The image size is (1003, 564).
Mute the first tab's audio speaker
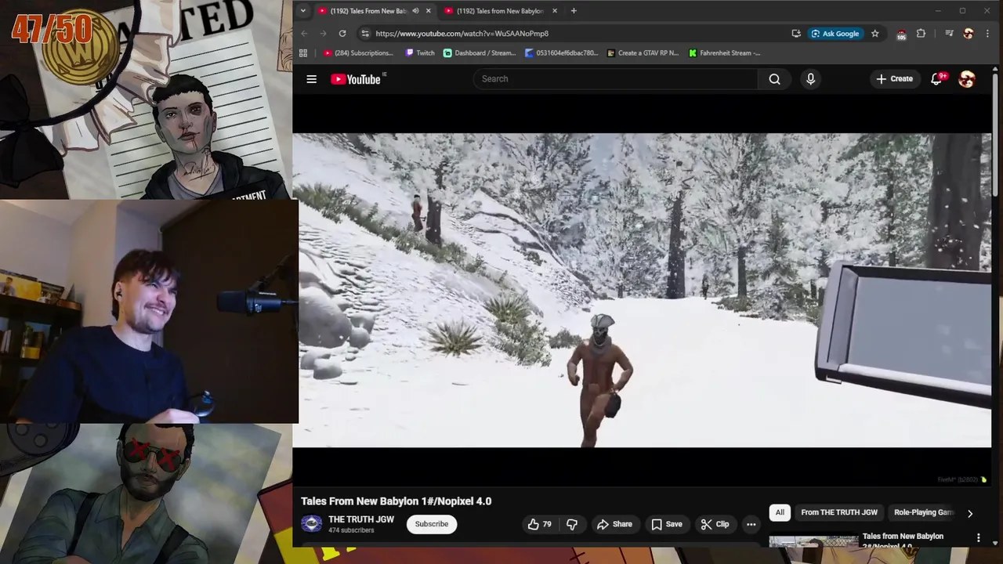tap(415, 11)
